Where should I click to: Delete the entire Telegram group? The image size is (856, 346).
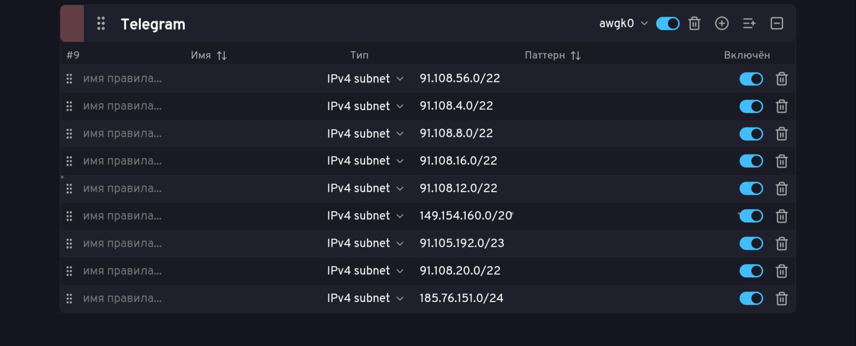[x=694, y=24]
